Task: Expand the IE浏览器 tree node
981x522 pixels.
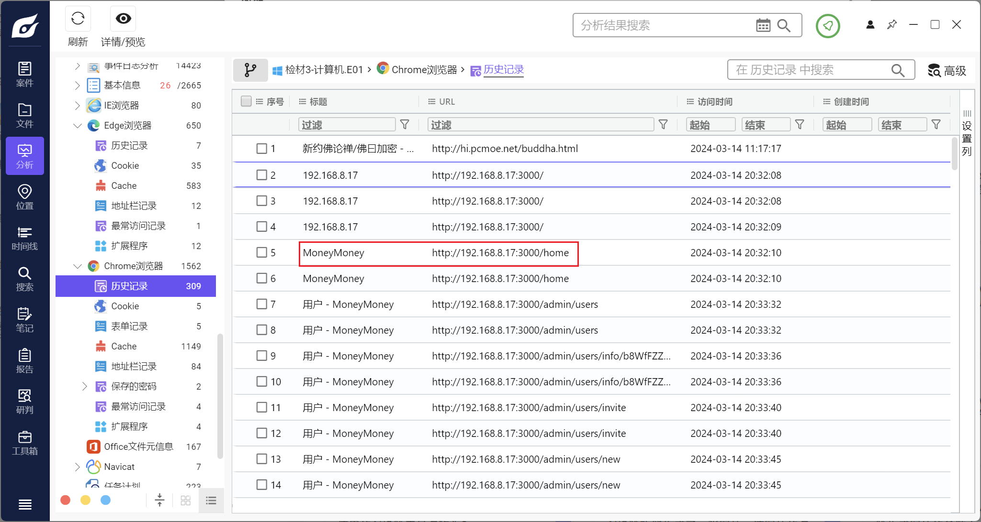Action: 78,105
